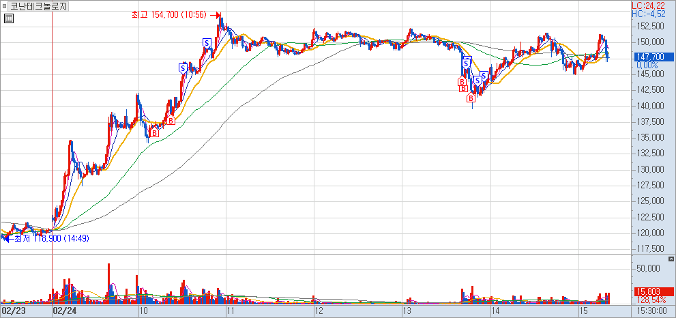This screenshot has height=318, width=676.
Task: Click the 13 hour label on the time axis
Action: (407, 311)
